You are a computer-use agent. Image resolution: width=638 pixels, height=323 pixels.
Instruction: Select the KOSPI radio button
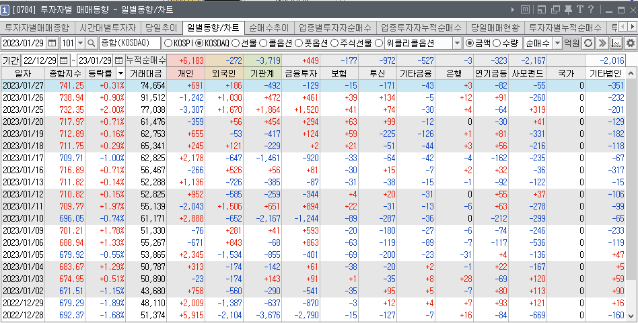168,43
